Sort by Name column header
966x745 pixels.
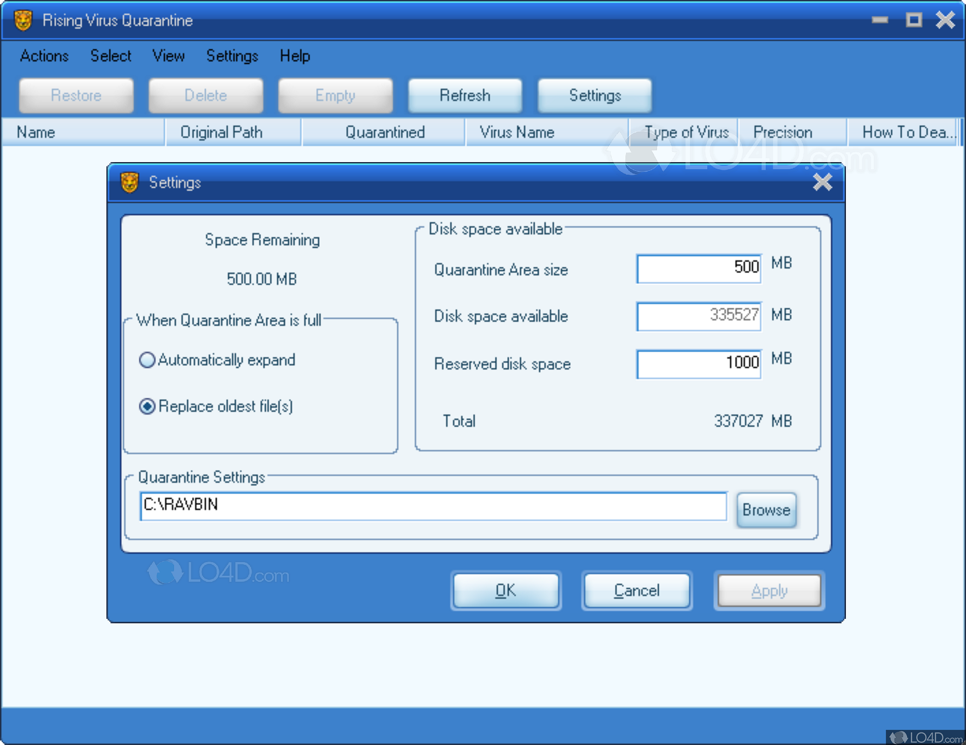(x=83, y=132)
